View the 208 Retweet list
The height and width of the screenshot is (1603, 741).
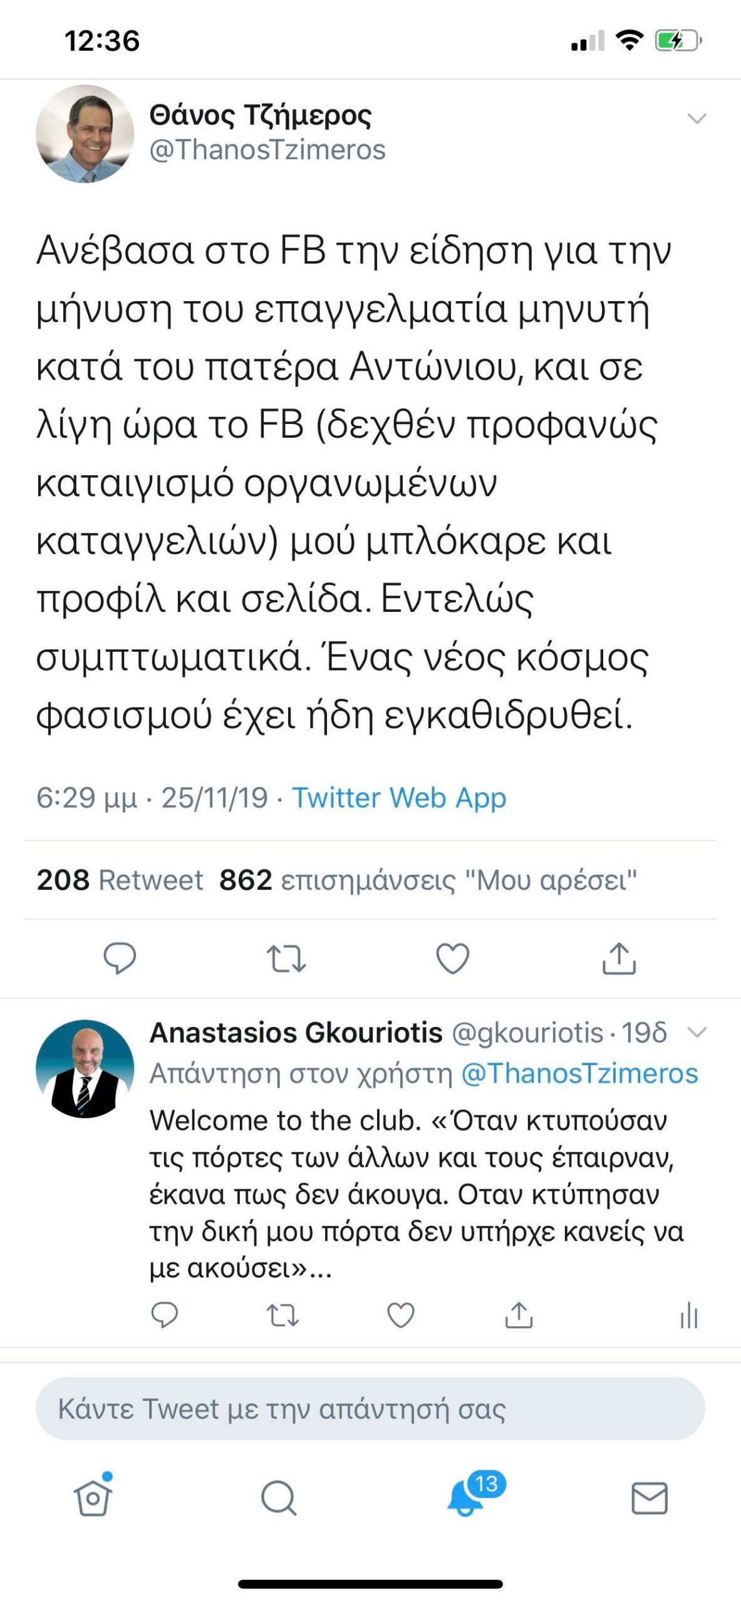click(x=120, y=880)
